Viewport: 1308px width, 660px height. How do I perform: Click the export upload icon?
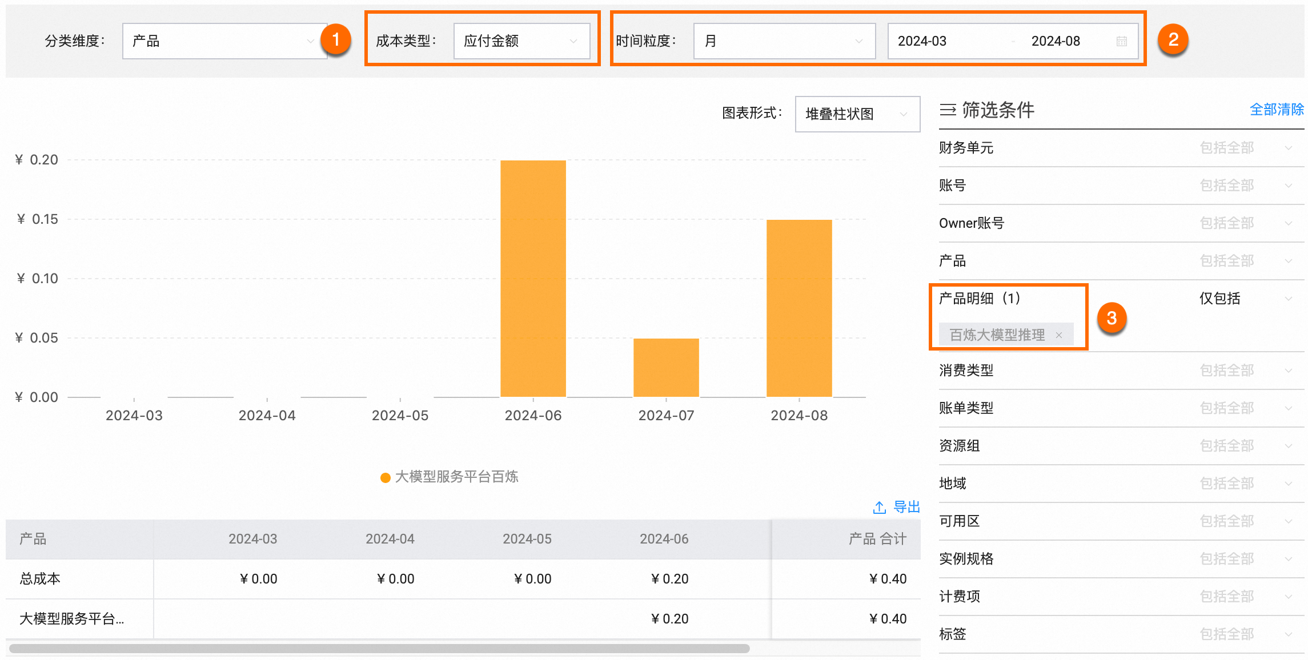(880, 507)
